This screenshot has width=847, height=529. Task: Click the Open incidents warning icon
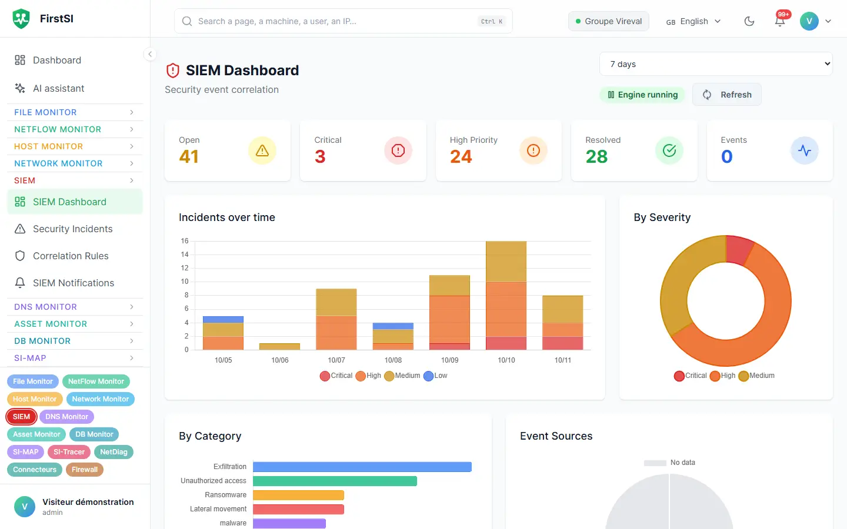(x=262, y=150)
